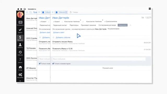Select the Переговоры stage
This screenshot has width=167, height=94.
(x=74, y=25)
